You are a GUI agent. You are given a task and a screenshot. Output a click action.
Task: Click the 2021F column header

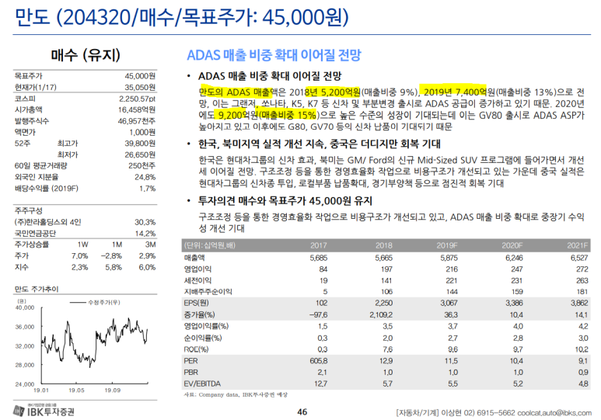(x=577, y=245)
